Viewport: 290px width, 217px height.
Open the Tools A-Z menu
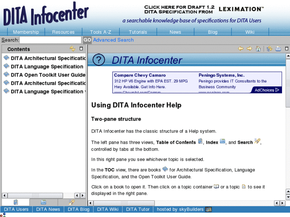coord(101,32)
